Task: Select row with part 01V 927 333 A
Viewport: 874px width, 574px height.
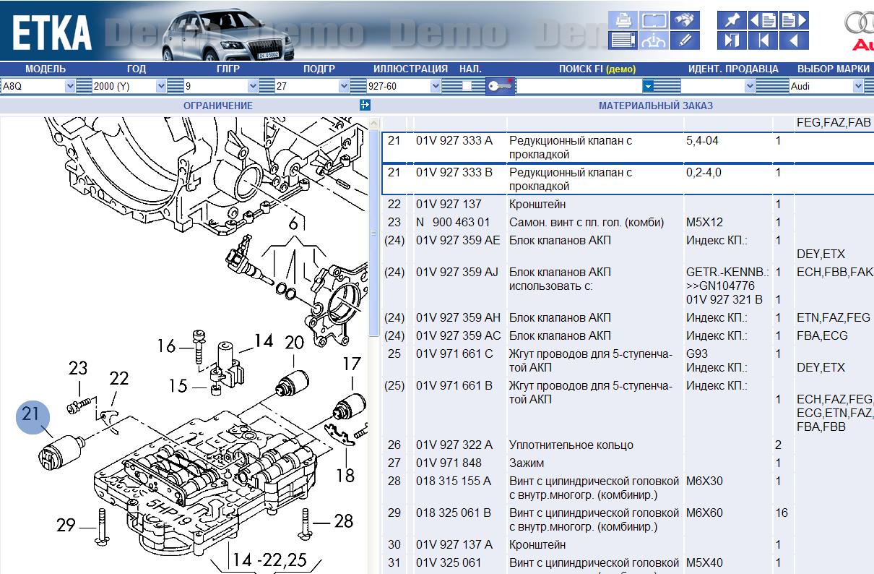Action: 627,147
